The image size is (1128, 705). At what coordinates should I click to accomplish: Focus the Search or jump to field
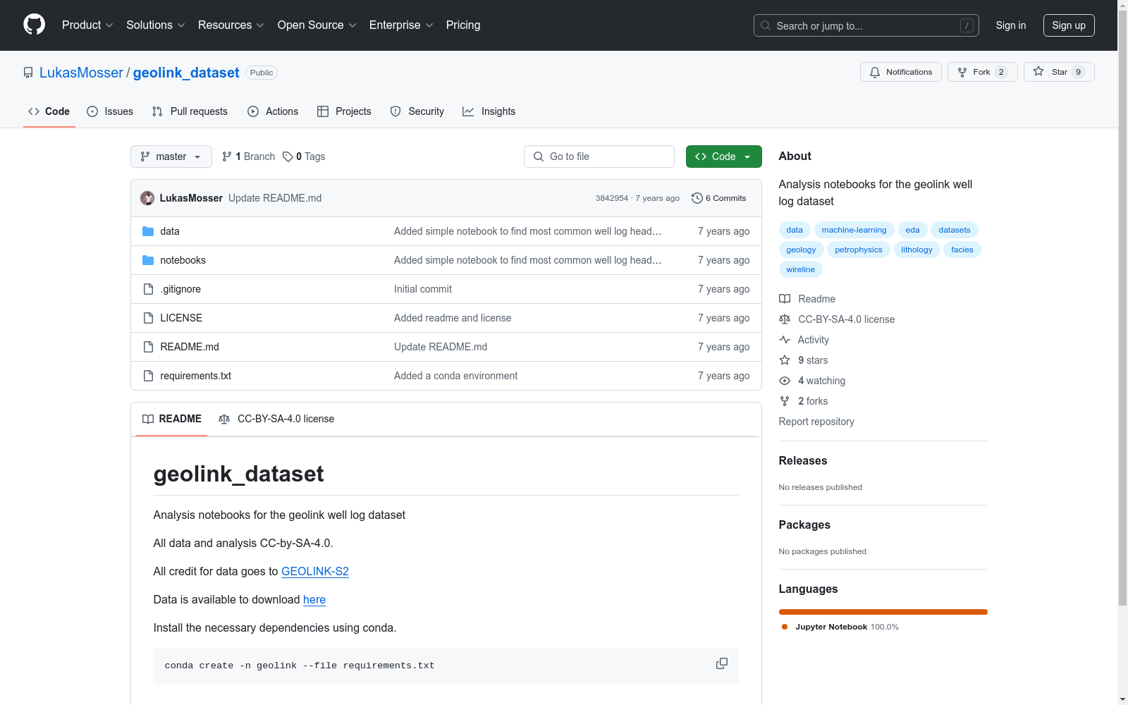pyautogui.click(x=866, y=25)
